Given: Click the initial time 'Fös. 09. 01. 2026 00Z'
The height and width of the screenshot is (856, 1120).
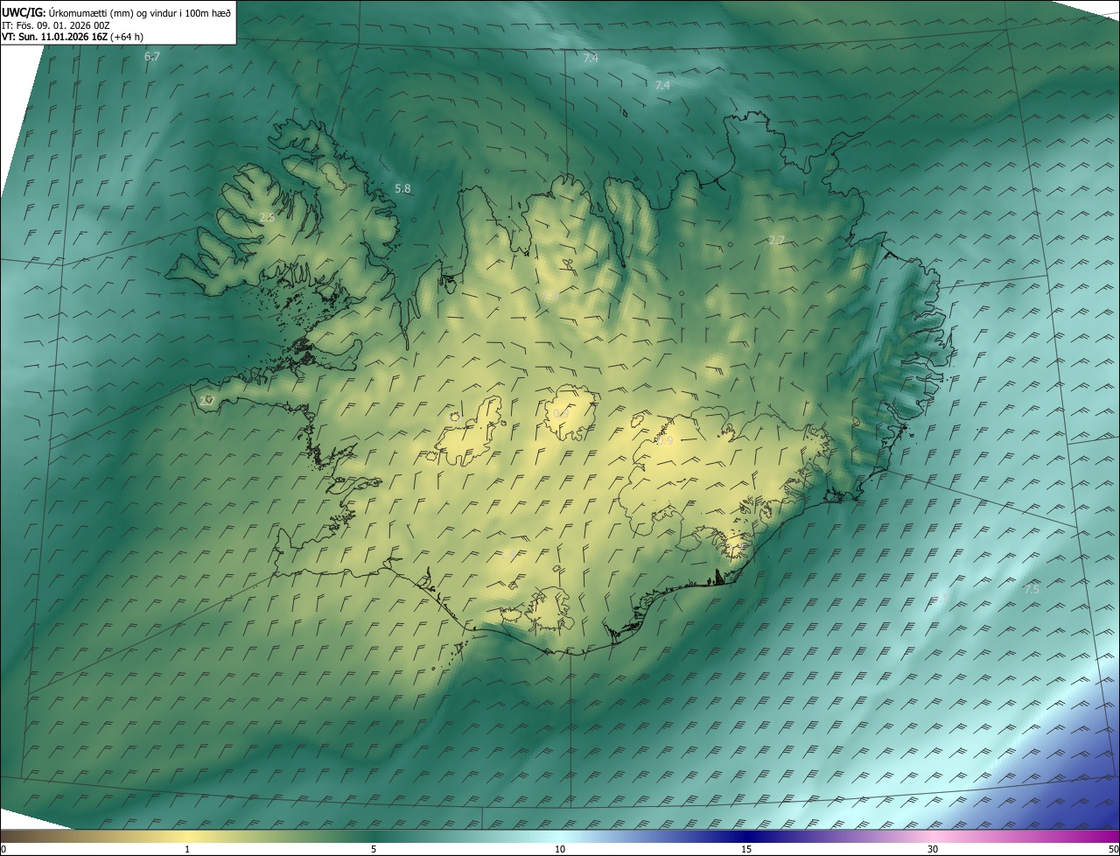Looking at the screenshot, I should pos(63,25).
